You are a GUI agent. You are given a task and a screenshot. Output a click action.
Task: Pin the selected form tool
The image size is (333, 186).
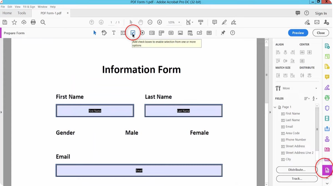[x=223, y=33]
